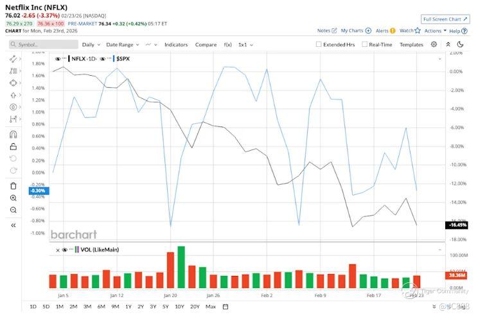This screenshot has width=478, height=317.
Task: Click the VOL green and purple swatch
Action: pyautogui.click(x=77, y=250)
